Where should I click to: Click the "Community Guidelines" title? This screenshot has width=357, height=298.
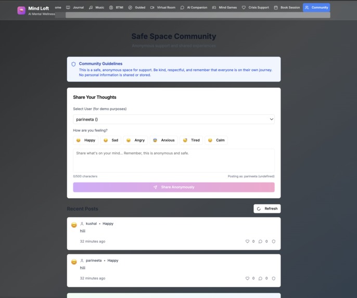tap(100, 63)
